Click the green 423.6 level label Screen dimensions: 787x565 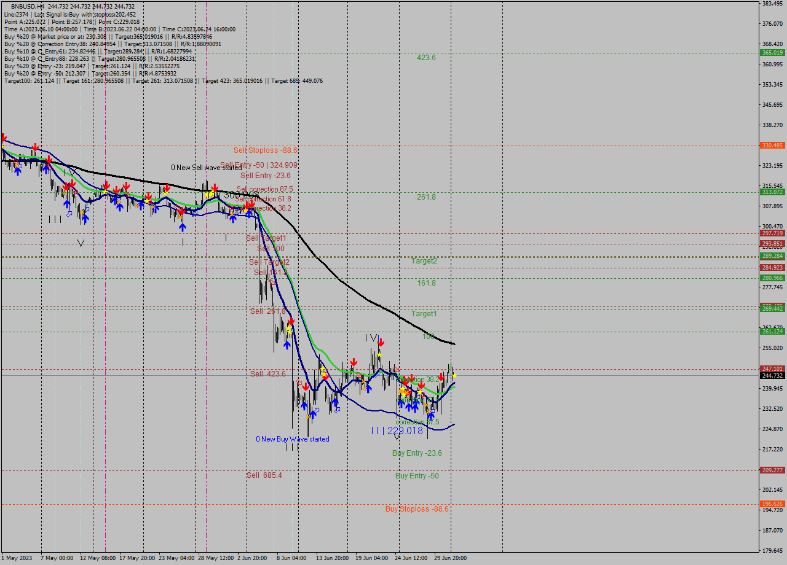[426, 58]
